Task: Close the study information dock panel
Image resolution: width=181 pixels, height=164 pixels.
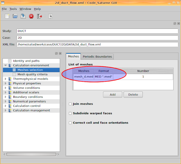Action: (x=178, y=23)
